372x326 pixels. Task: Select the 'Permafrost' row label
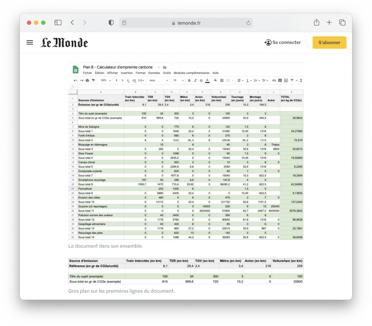(x=100, y=189)
